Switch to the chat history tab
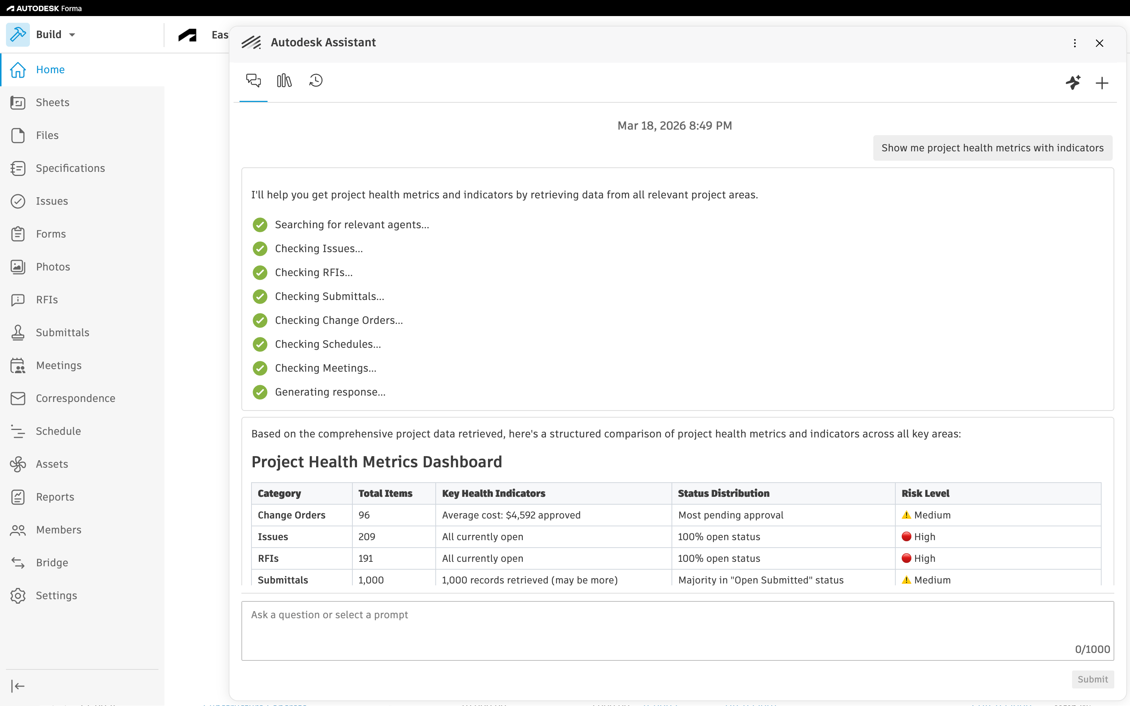Viewport: 1130px width, 706px height. coord(316,81)
